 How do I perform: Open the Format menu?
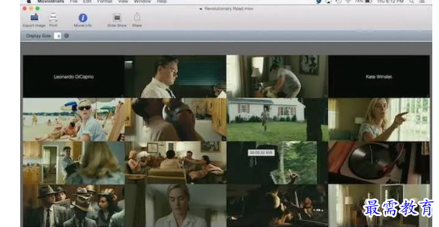(x=104, y=1)
